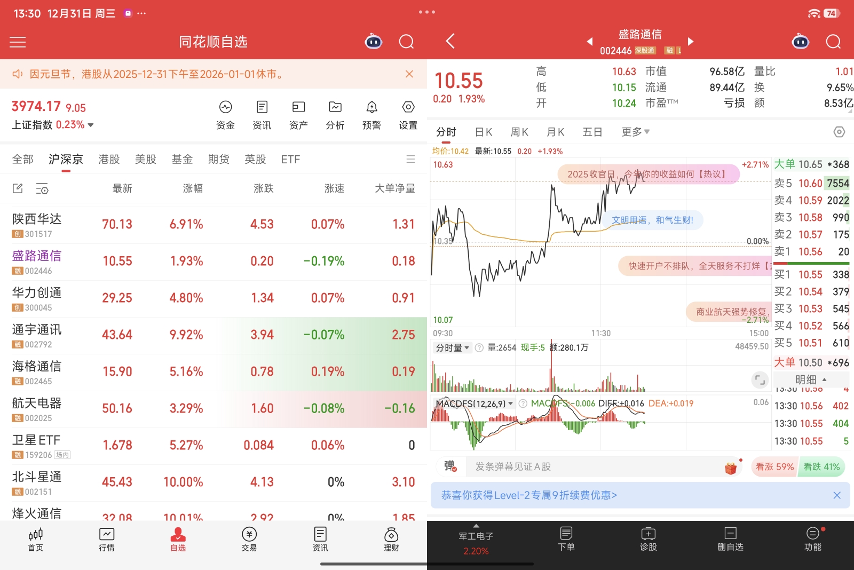Image resolution: width=854 pixels, height=570 pixels.
Task: Open the MACD indicator help question icon
Action: [x=523, y=403]
